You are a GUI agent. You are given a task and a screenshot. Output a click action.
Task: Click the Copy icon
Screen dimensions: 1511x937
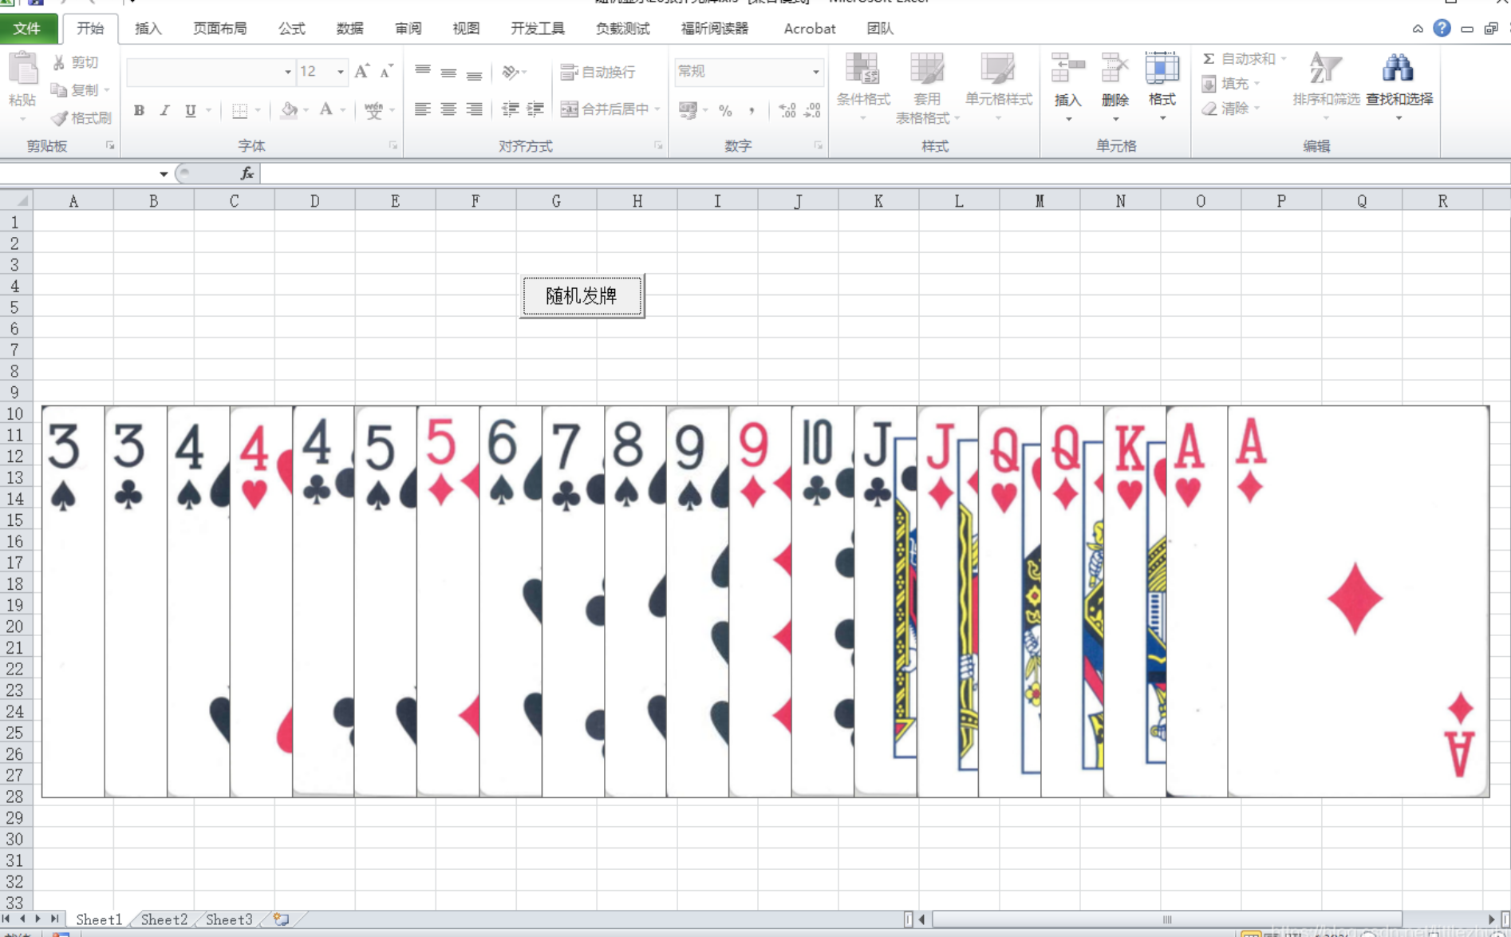58,90
